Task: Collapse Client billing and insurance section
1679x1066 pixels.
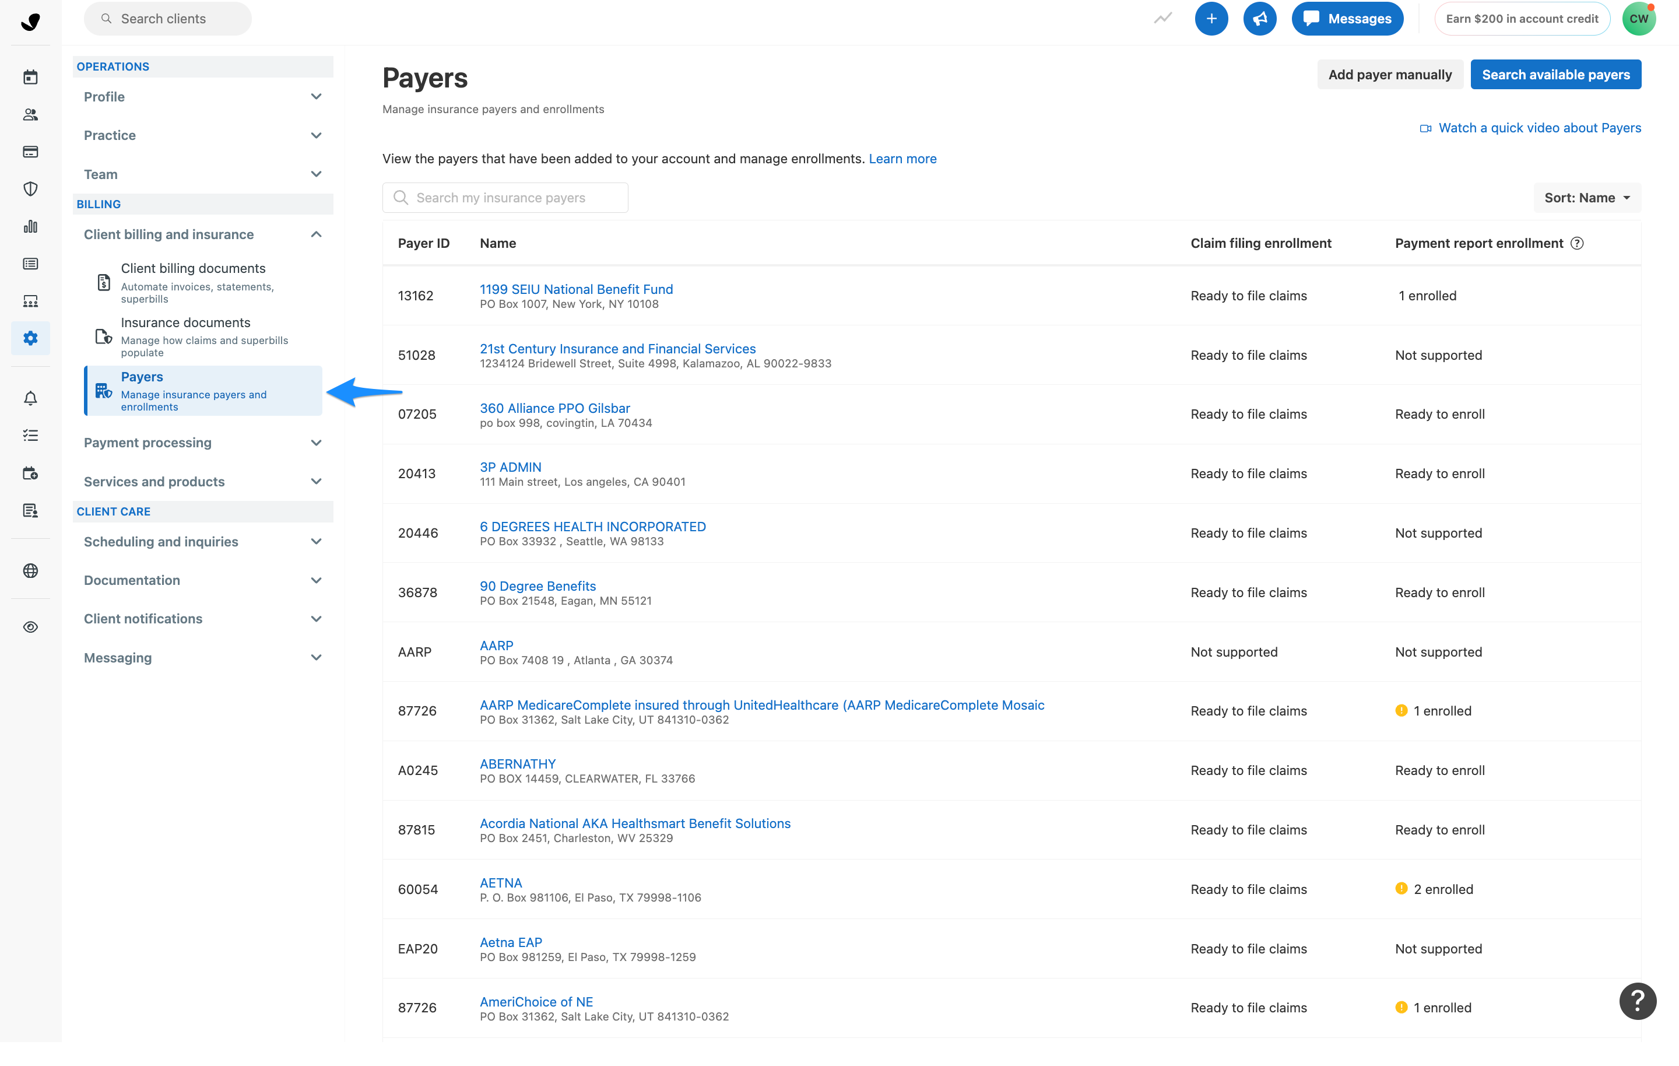Action: (x=202, y=234)
